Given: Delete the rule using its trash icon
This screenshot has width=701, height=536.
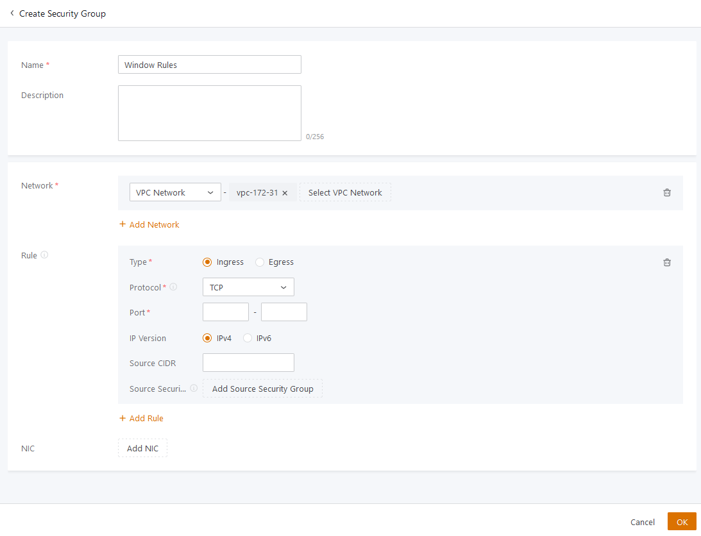Looking at the screenshot, I should (x=667, y=262).
